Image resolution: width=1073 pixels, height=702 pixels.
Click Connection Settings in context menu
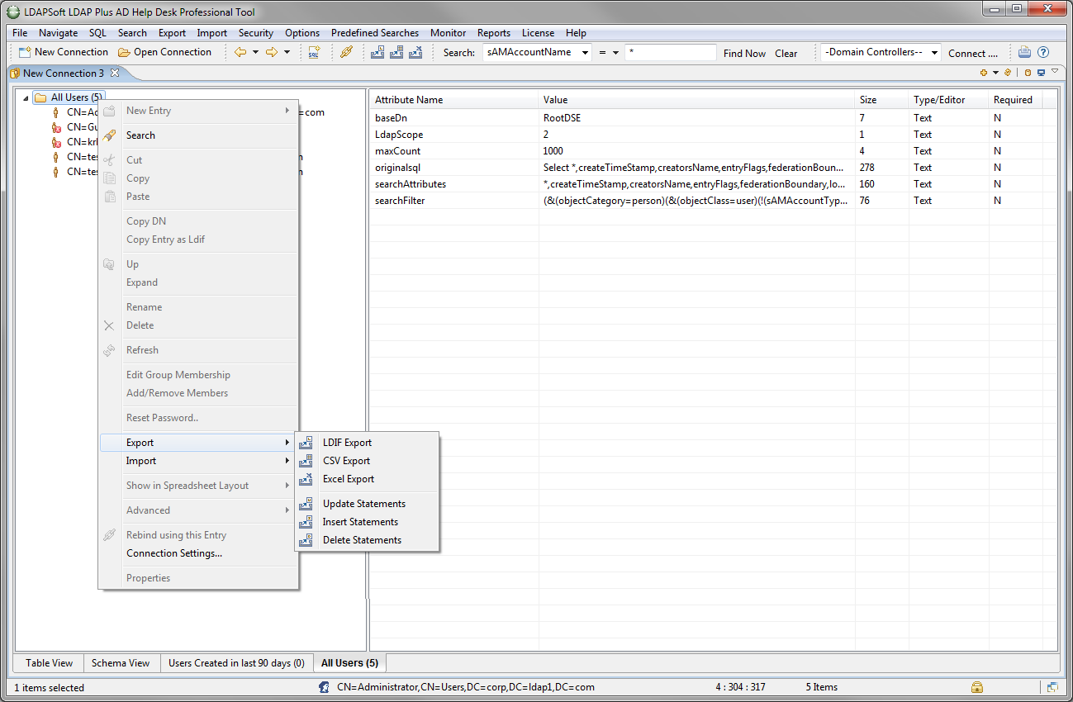coord(173,553)
